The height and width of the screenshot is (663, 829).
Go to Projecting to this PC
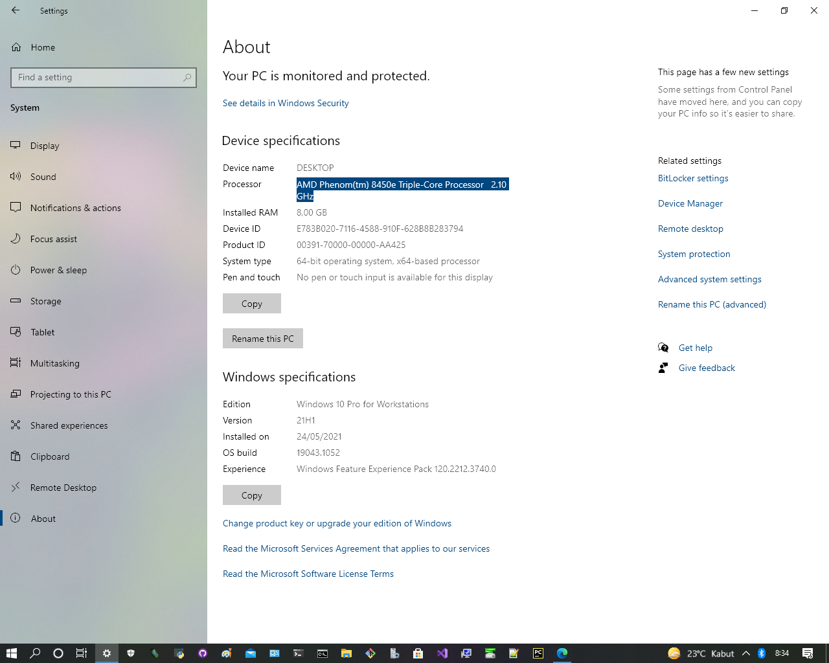[x=104, y=394]
